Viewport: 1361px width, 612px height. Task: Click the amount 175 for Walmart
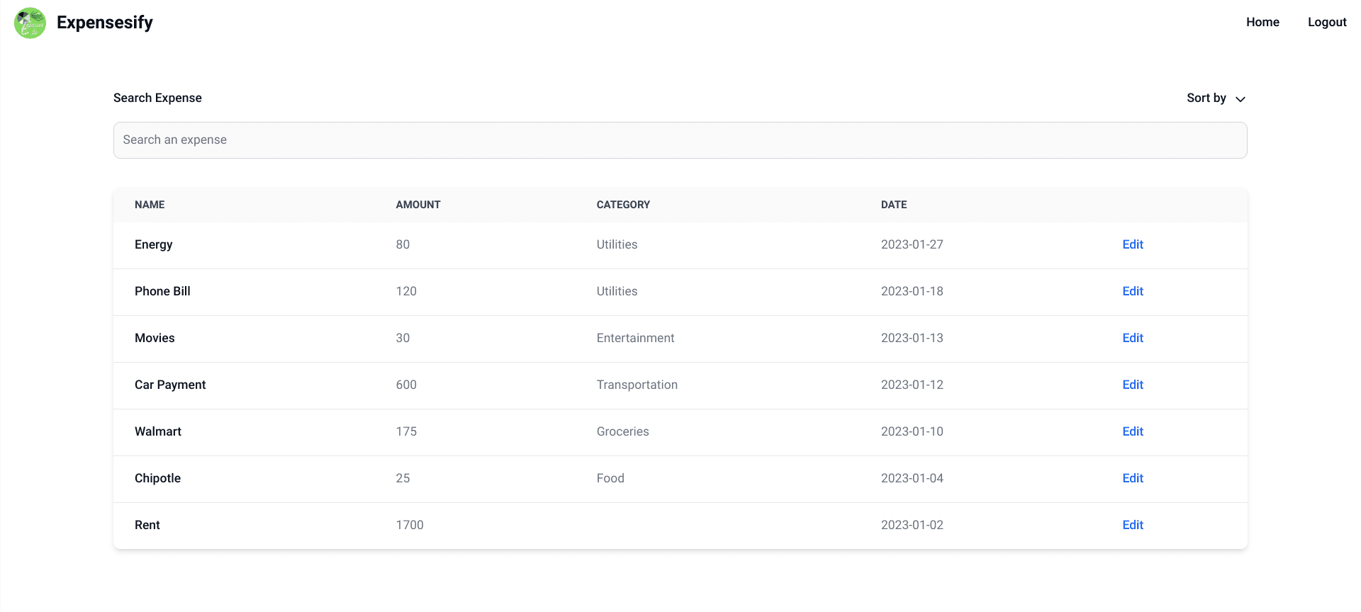[x=406, y=431]
